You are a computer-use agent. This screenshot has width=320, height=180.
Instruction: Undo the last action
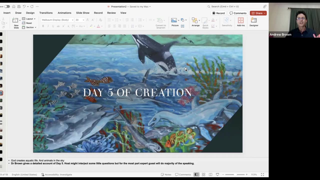coord(24,6)
